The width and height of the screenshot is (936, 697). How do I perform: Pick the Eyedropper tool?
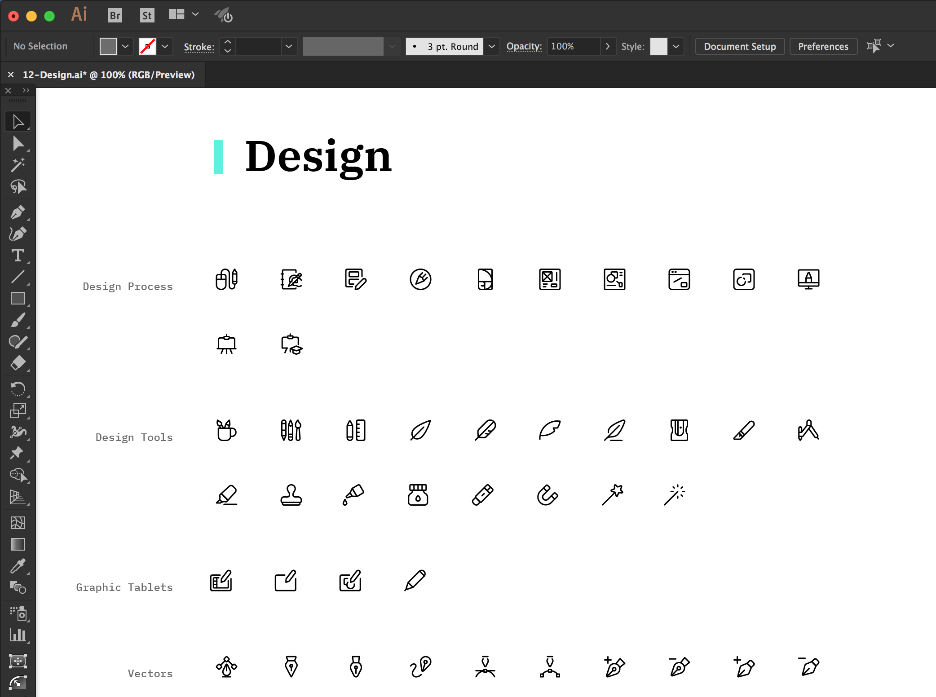coord(18,566)
